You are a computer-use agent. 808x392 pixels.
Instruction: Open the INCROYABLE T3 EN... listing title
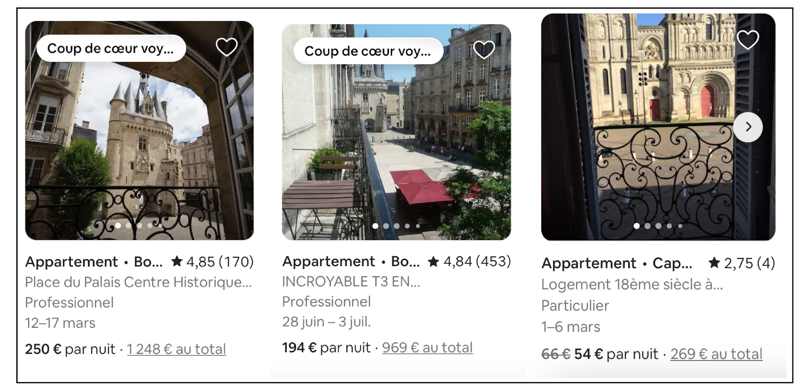coord(351,282)
